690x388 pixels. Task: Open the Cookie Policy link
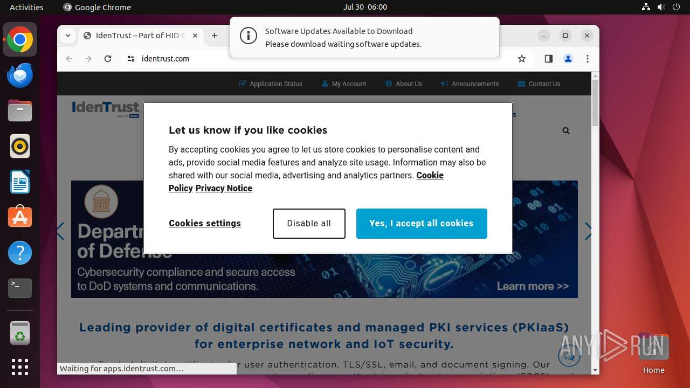[430, 176]
